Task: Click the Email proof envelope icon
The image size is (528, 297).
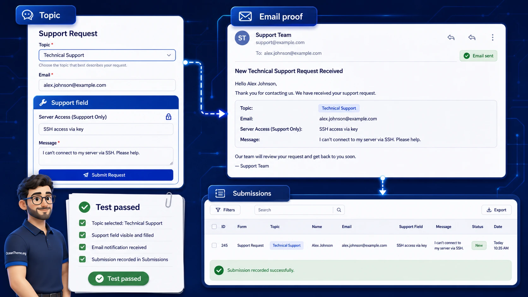Action: [x=245, y=16]
